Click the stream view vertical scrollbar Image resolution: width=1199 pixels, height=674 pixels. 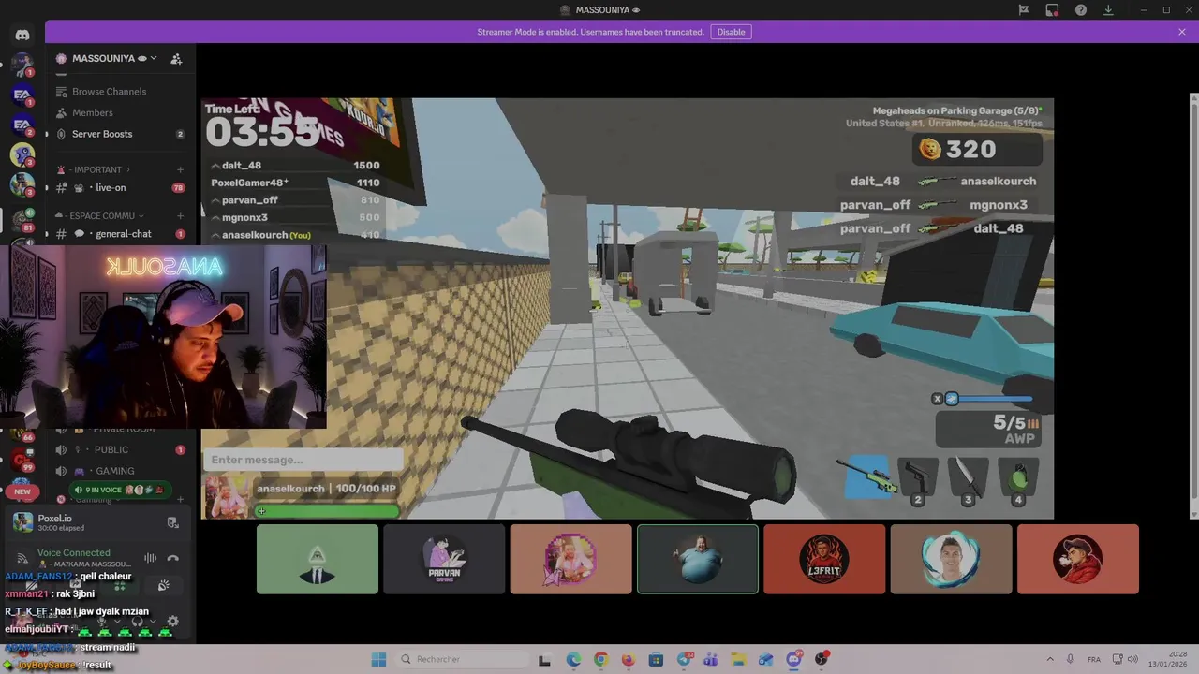(x=1193, y=304)
